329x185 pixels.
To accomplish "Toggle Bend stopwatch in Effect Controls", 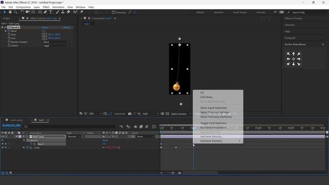I will [9, 31].
